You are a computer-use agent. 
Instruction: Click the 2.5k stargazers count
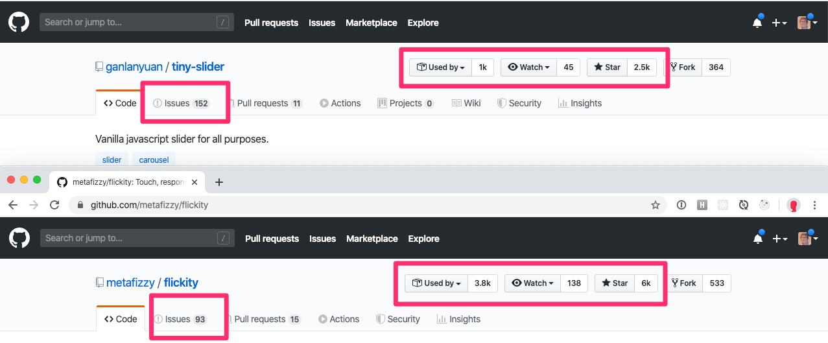click(641, 67)
